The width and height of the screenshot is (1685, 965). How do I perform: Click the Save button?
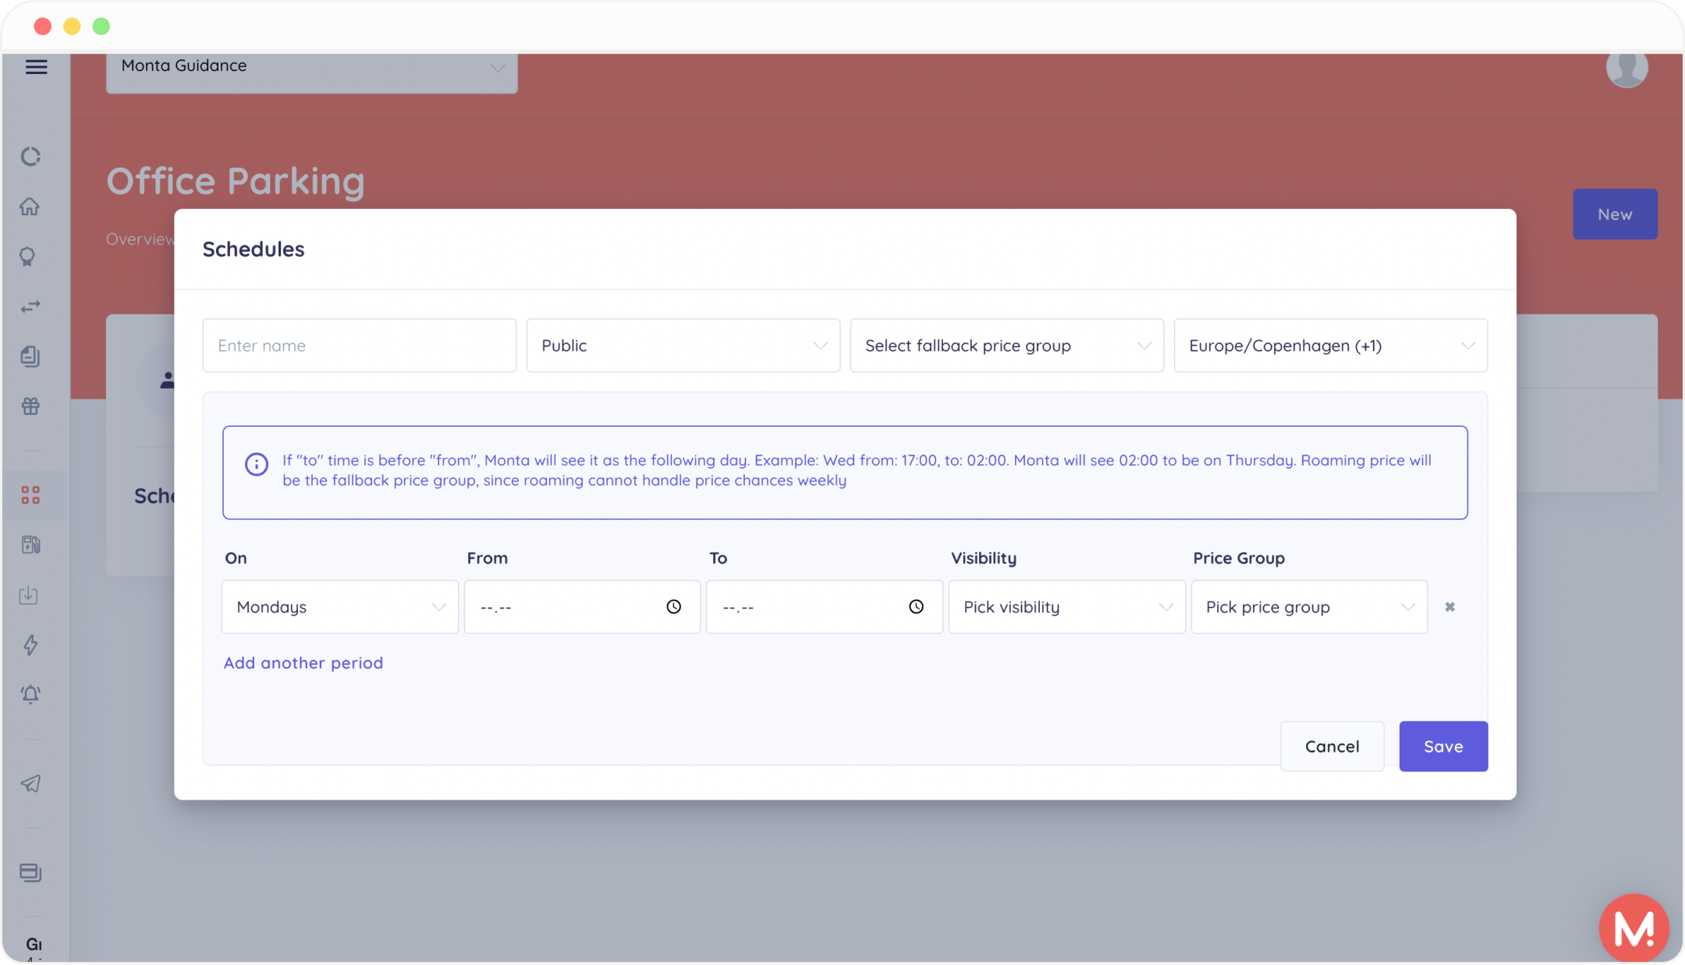[1443, 747]
